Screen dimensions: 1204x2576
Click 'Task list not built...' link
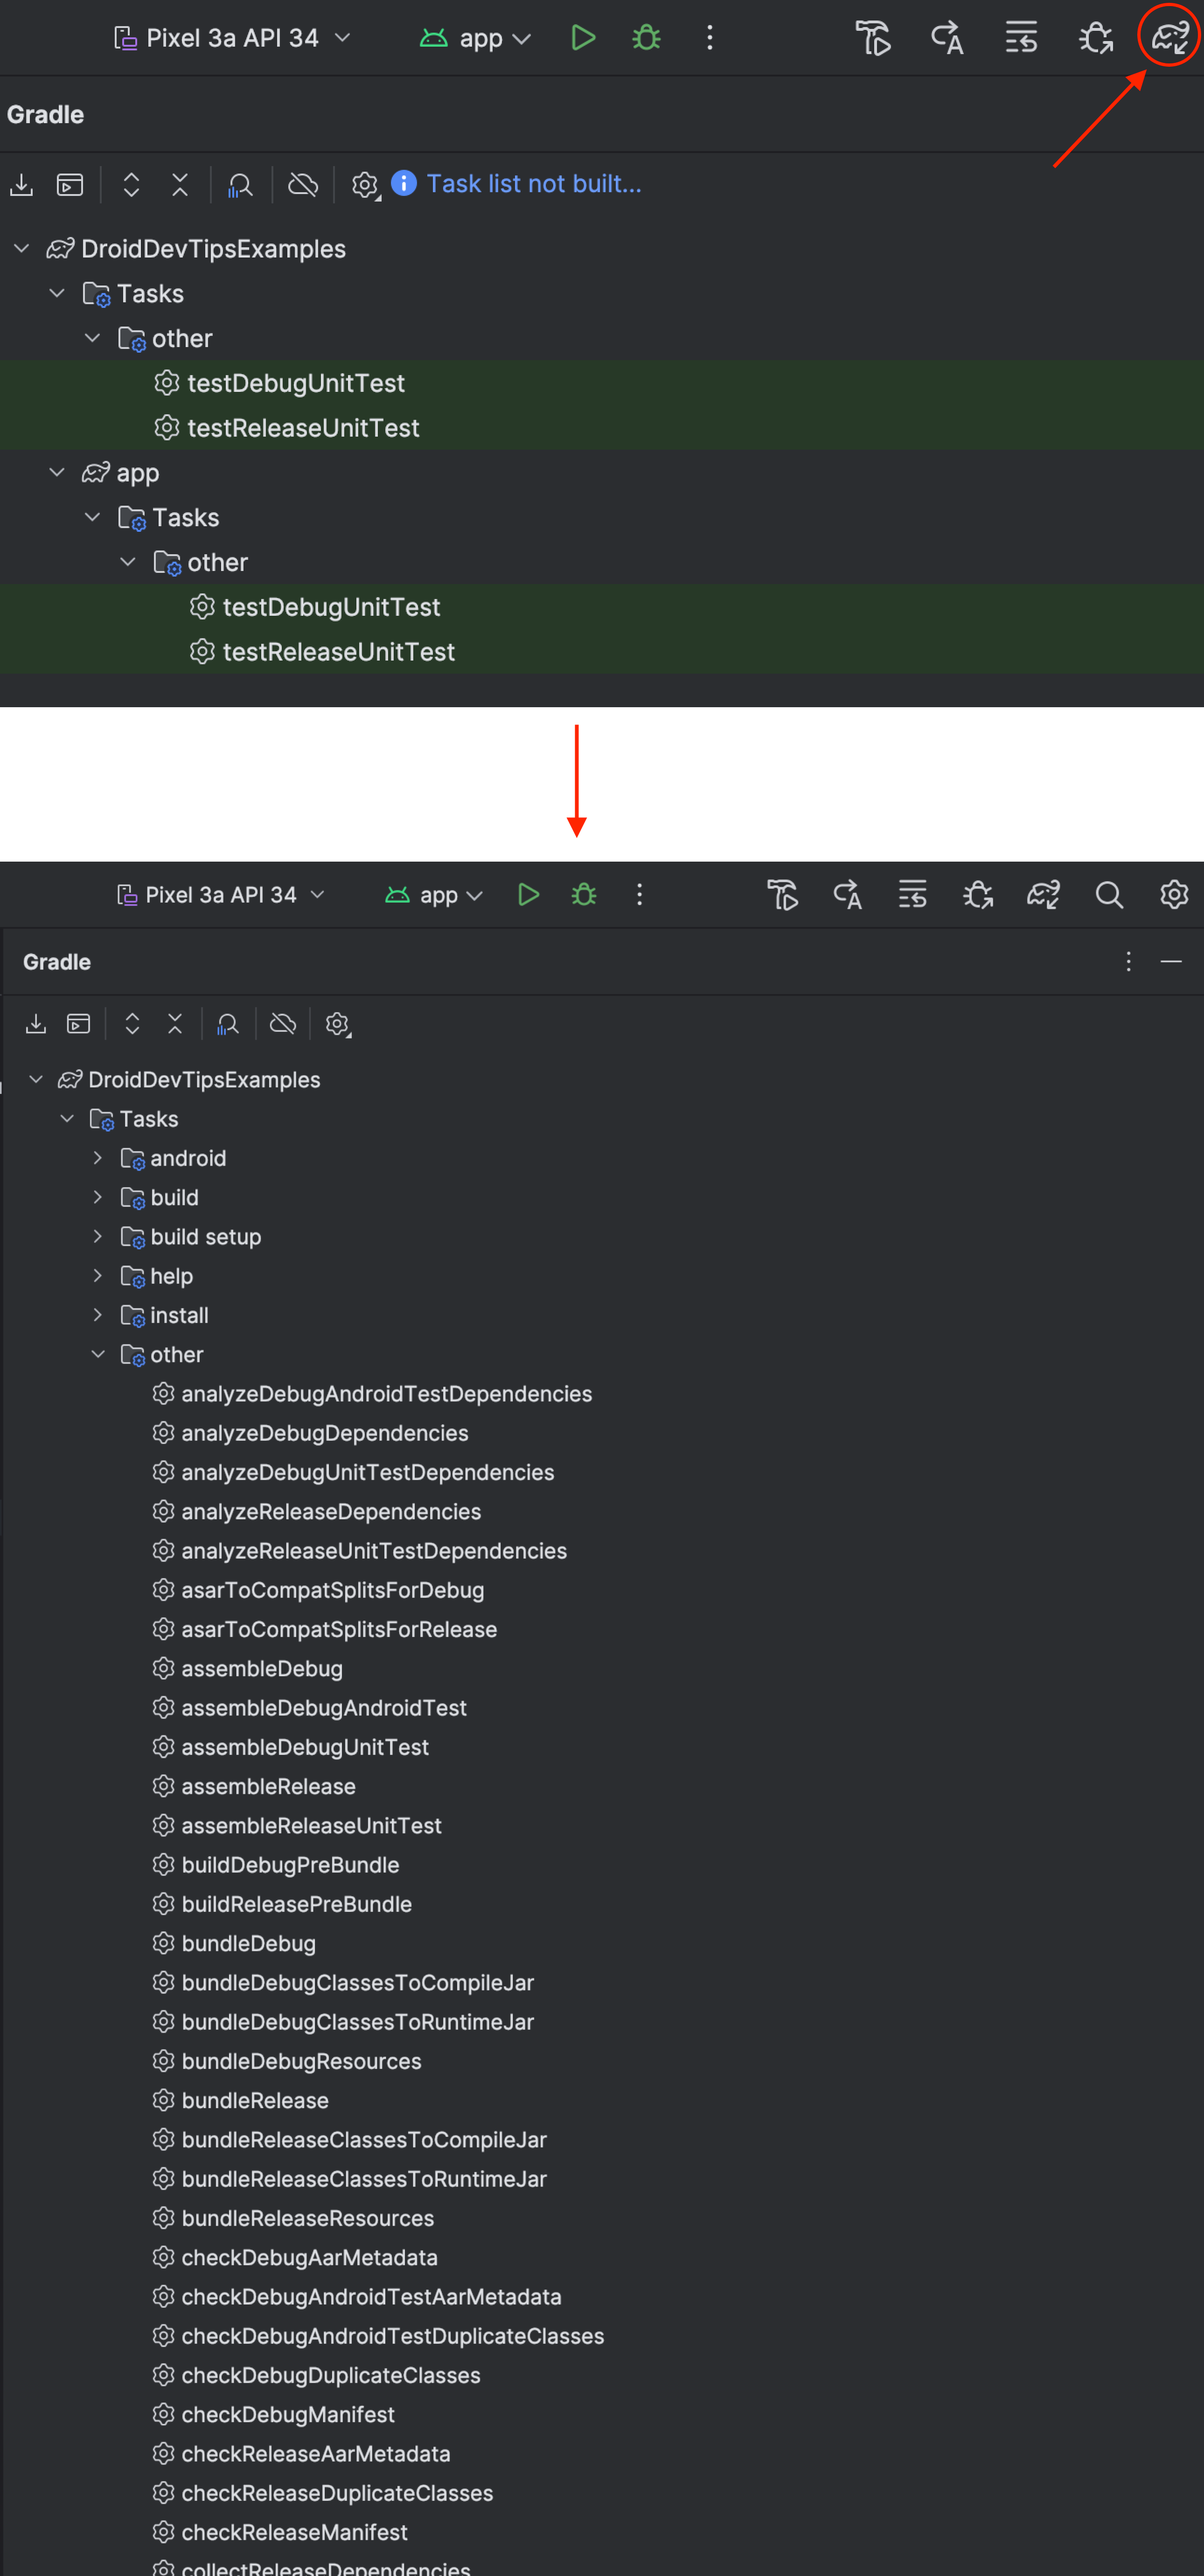[533, 183]
